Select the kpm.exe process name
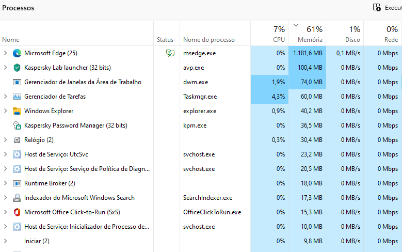 (x=195, y=125)
